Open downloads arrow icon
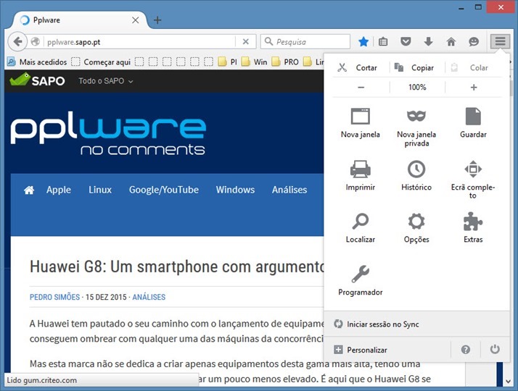518x391 pixels. coord(428,41)
